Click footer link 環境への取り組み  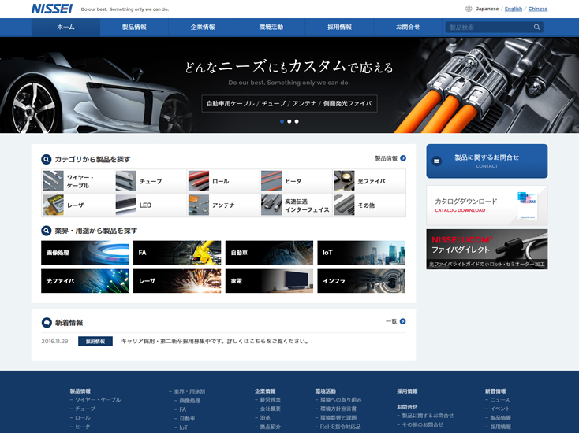(x=341, y=400)
